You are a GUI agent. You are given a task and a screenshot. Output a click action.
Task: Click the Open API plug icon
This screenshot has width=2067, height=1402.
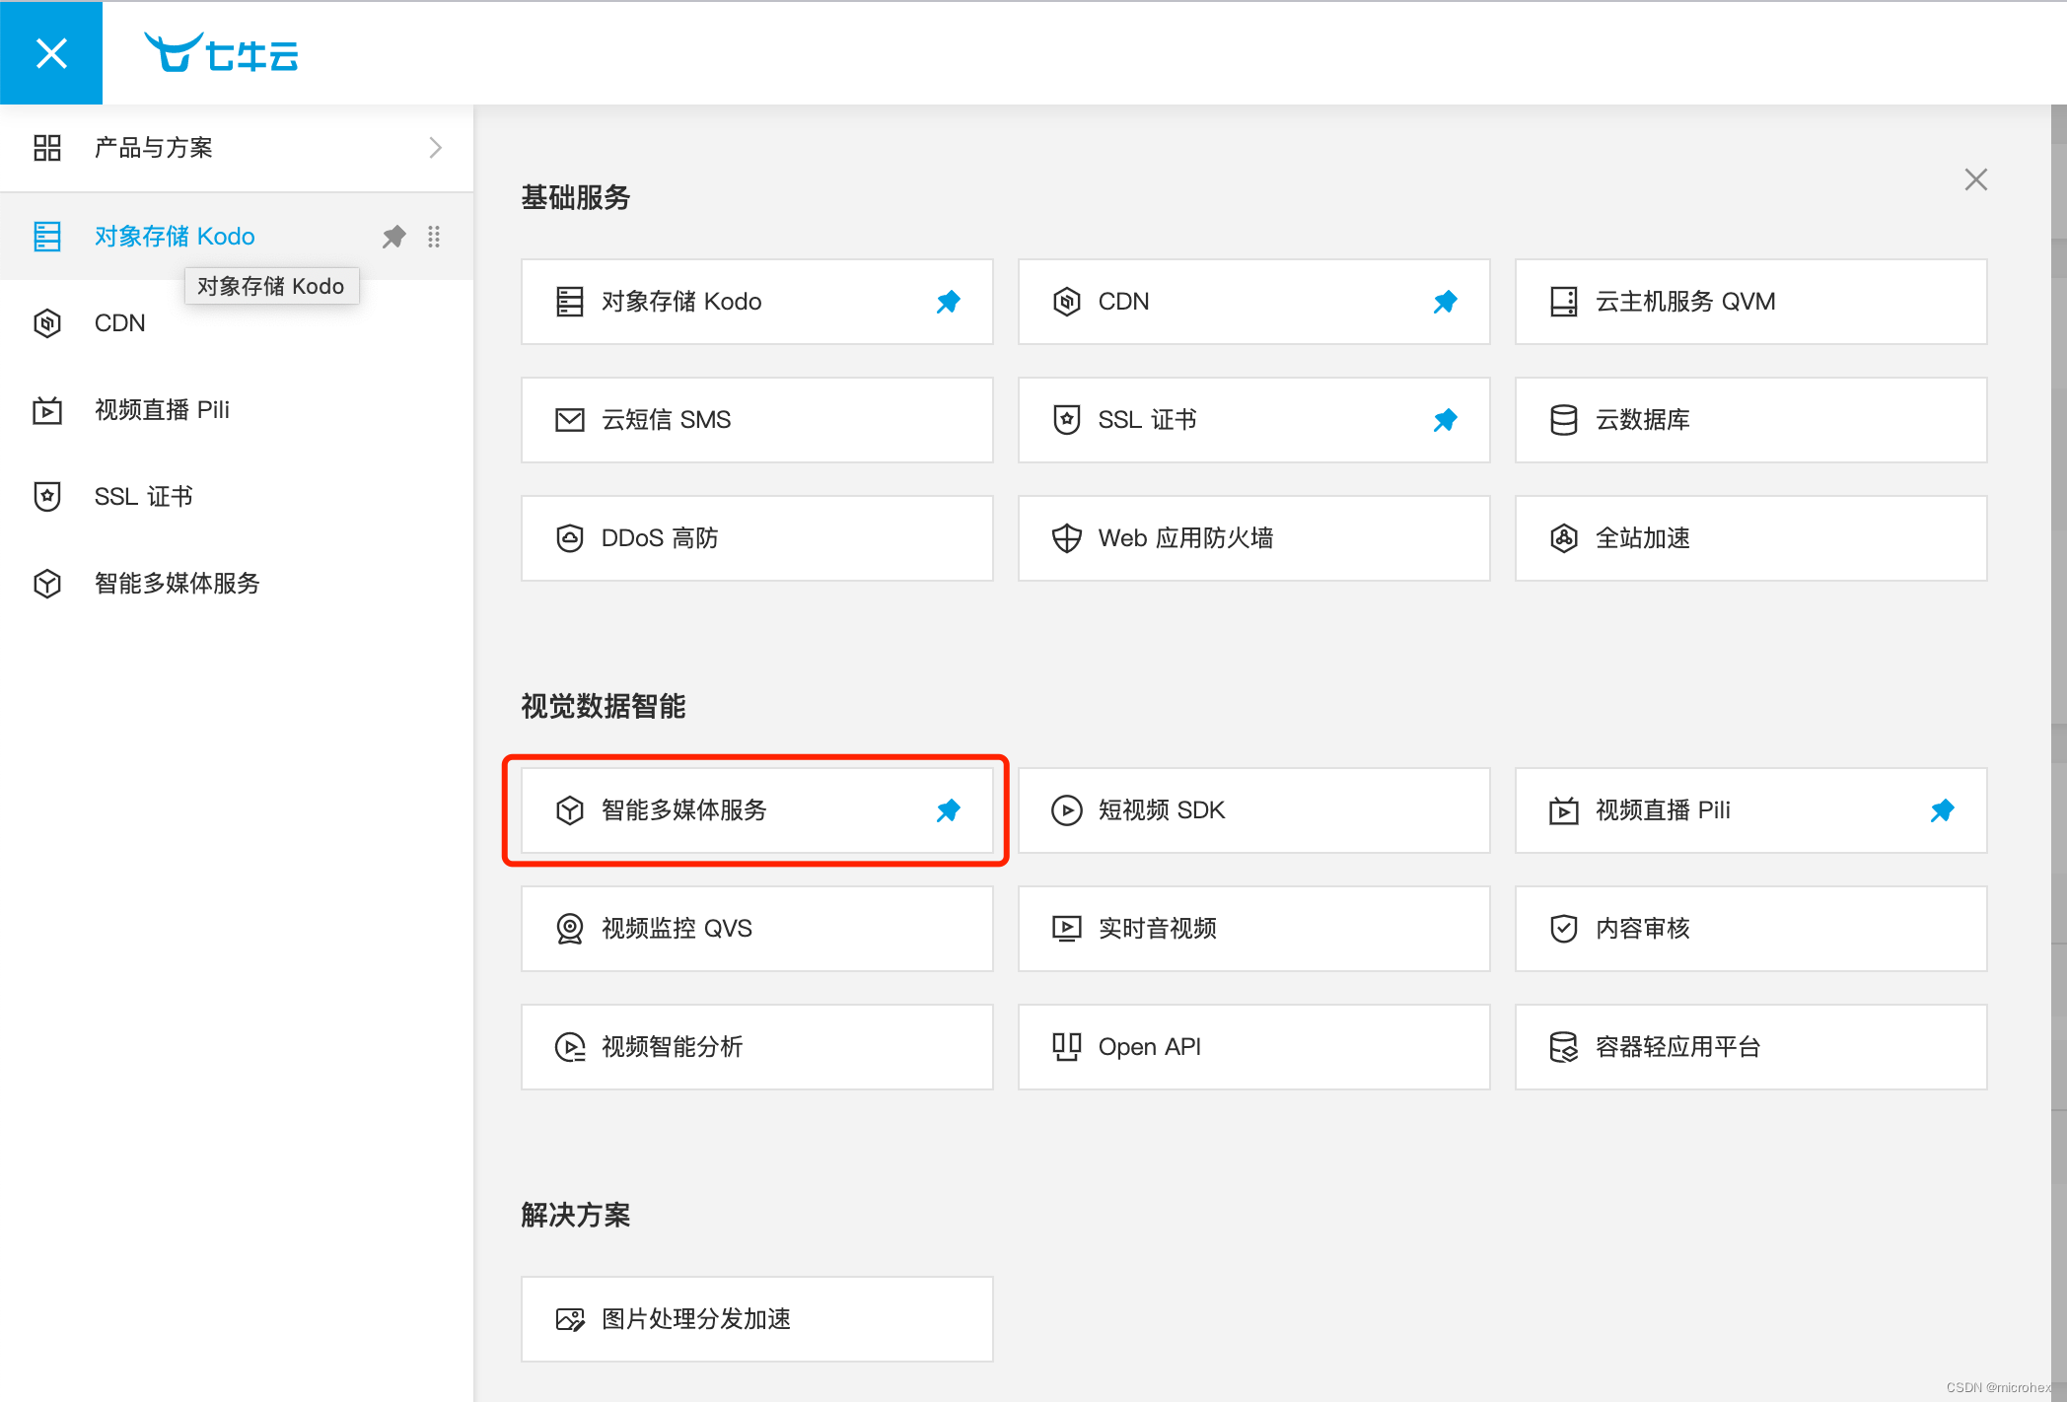[1067, 1047]
